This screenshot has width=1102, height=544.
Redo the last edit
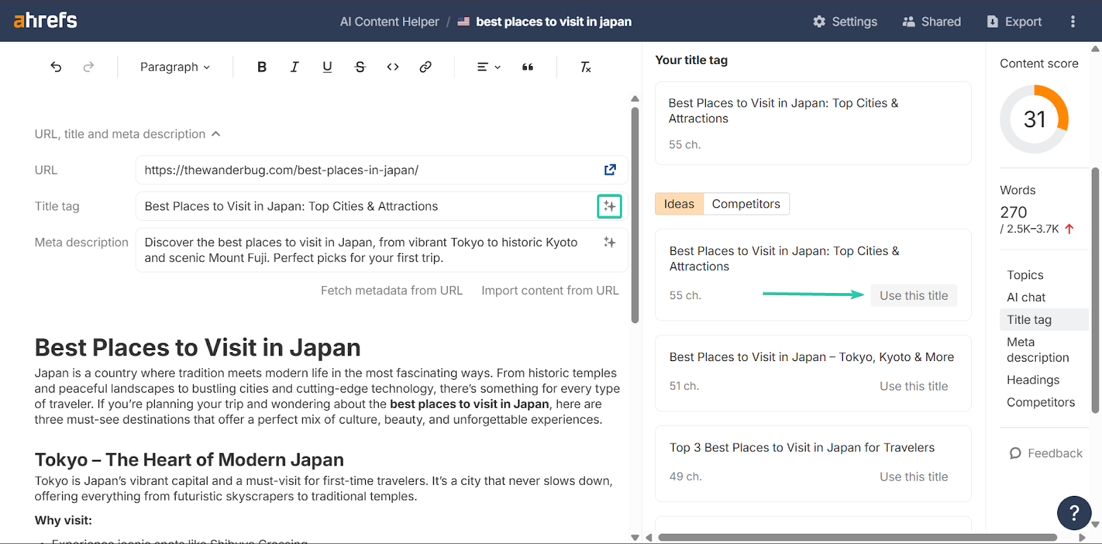tap(88, 67)
